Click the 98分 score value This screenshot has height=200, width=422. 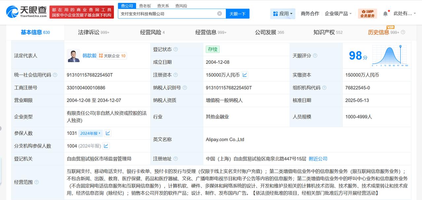click(358, 56)
